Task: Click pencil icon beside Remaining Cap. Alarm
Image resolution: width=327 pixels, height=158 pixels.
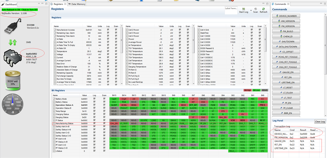Action: (x=55, y=33)
